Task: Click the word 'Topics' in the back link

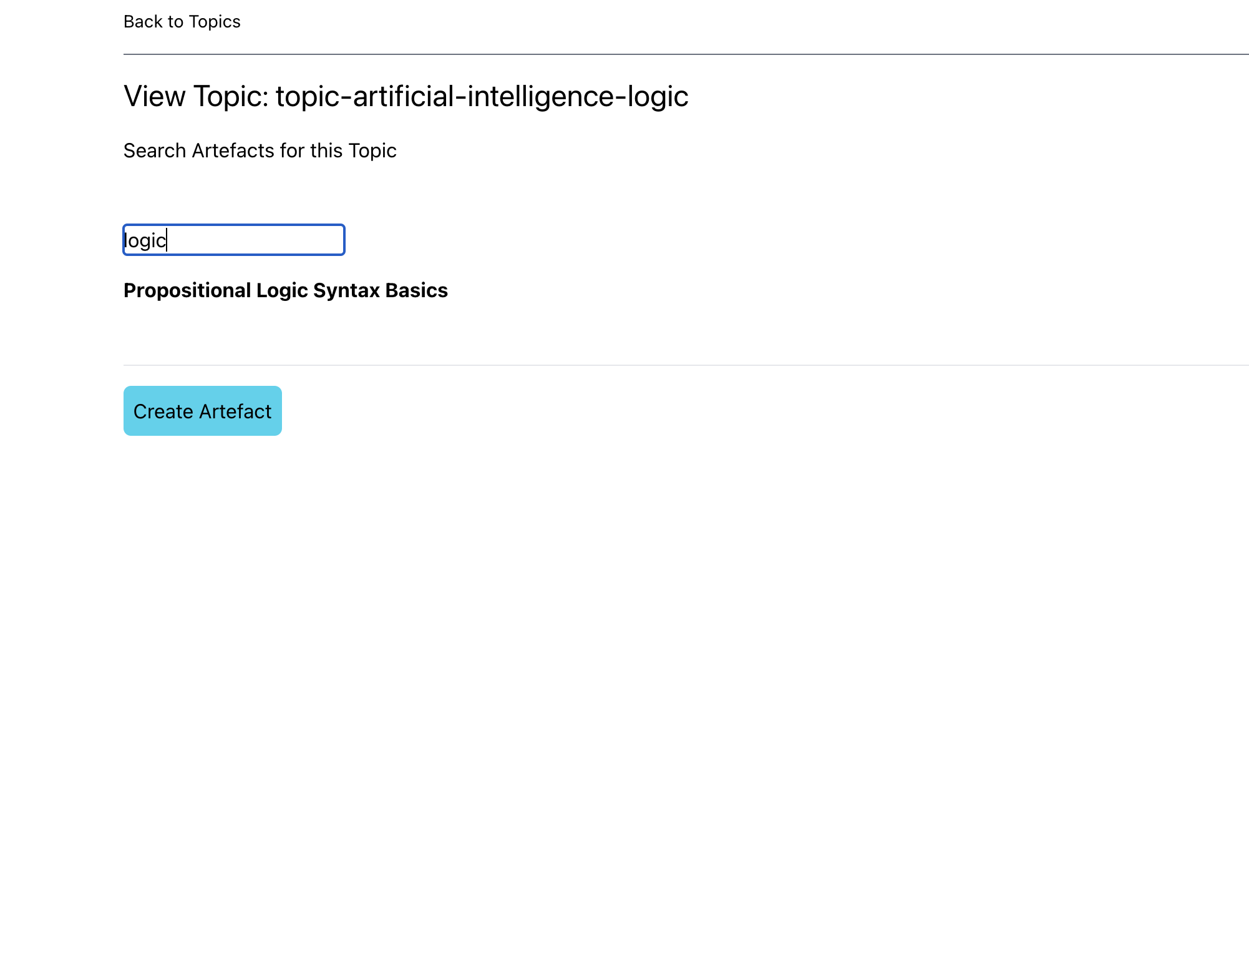Action: point(215,22)
